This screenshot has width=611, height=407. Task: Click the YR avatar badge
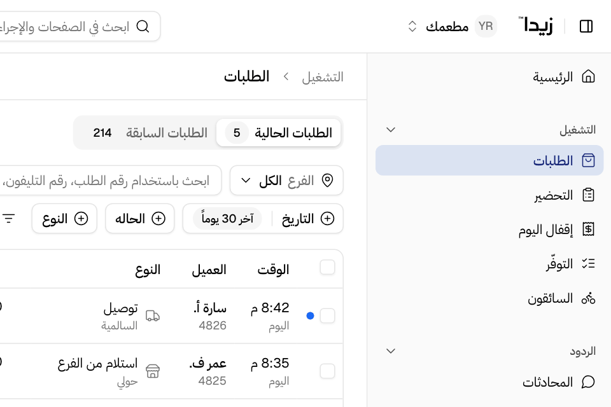(x=486, y=26)
